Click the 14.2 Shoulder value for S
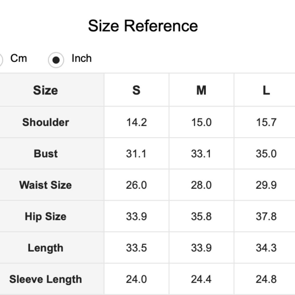This screenshot has height=295, width=295. 136,122
